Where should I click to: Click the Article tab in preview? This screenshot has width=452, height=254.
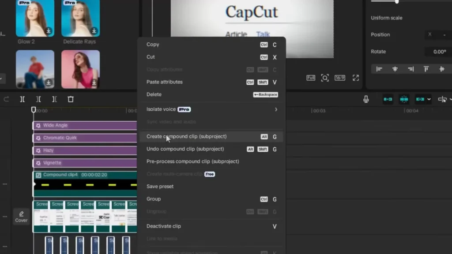tap(236, 34)
